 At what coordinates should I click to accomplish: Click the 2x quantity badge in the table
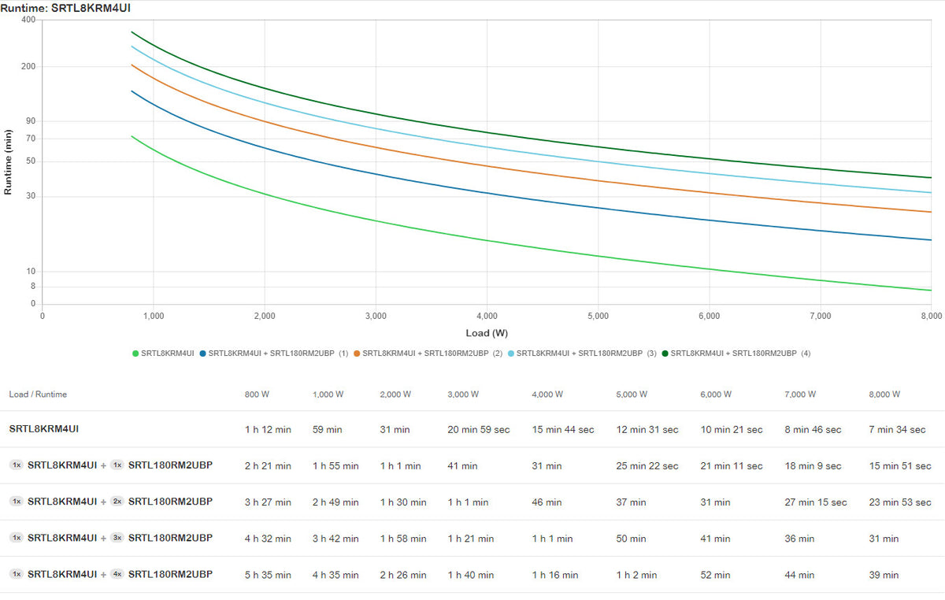point(117,502)
